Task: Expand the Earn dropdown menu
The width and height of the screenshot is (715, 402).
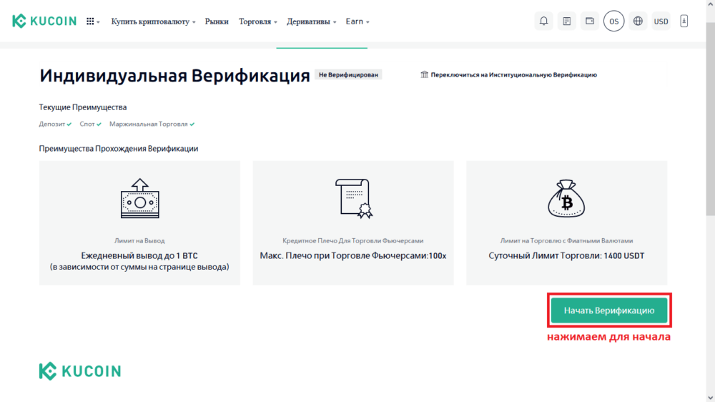Action: coord(357,21)
